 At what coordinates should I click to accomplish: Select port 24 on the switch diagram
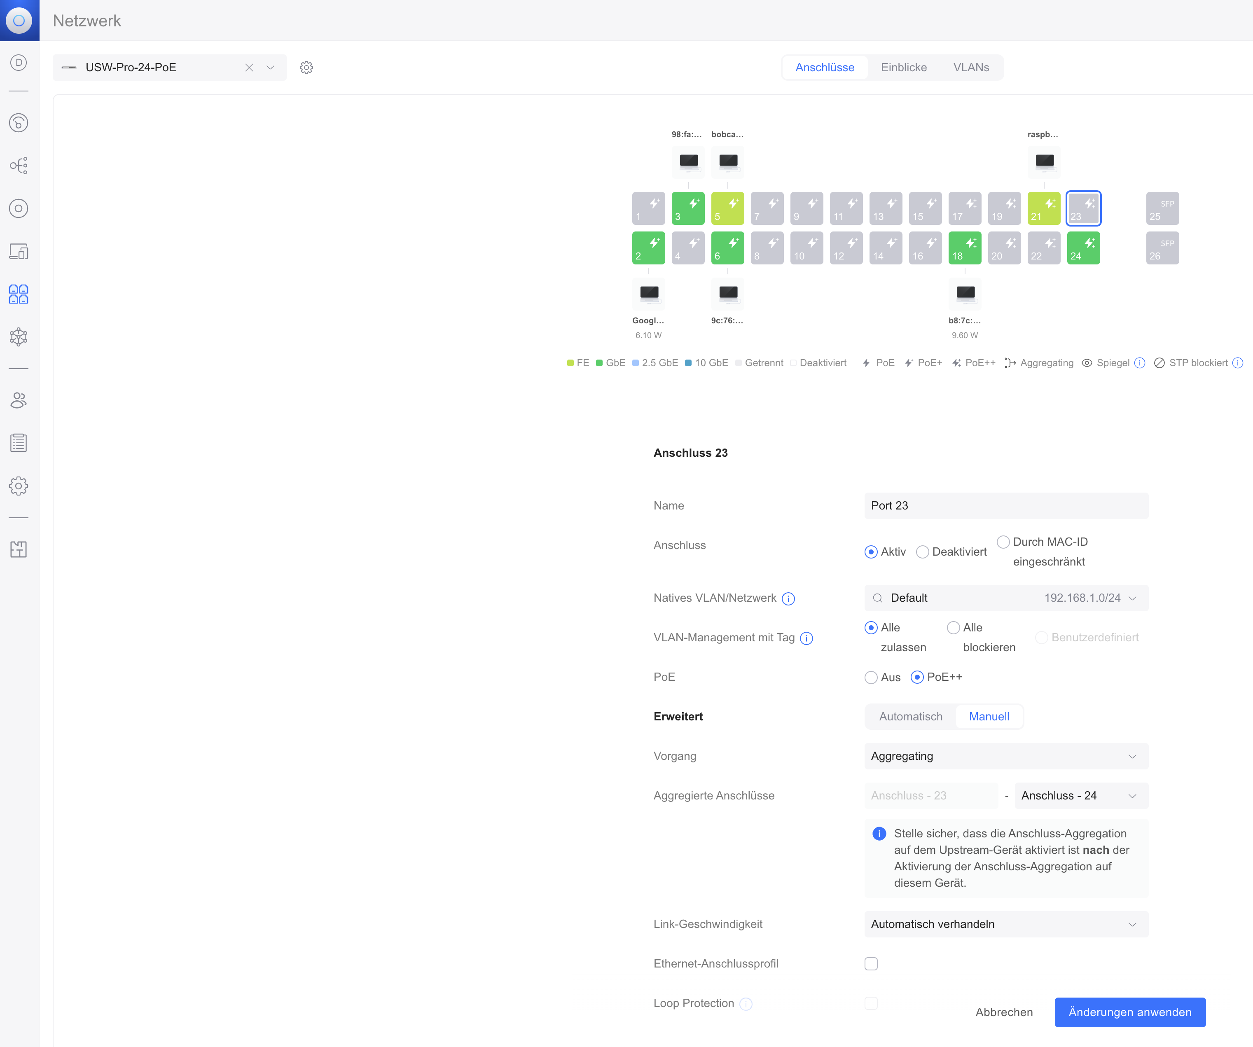(1084, 248)
